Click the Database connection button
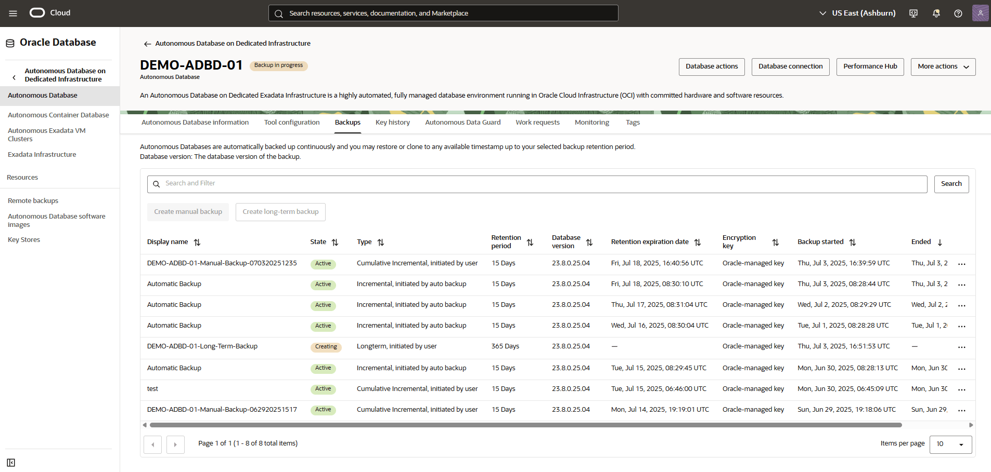This screenshot has width=991, height=472. click(790, 67)
